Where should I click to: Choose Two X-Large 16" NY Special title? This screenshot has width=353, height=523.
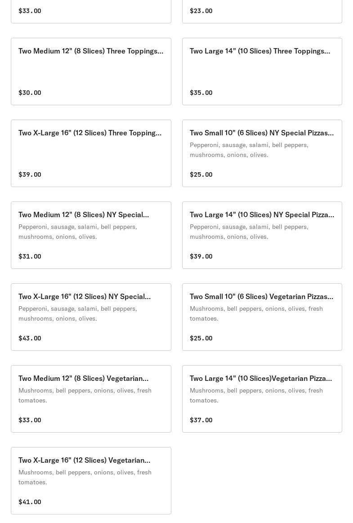(85, 297)
